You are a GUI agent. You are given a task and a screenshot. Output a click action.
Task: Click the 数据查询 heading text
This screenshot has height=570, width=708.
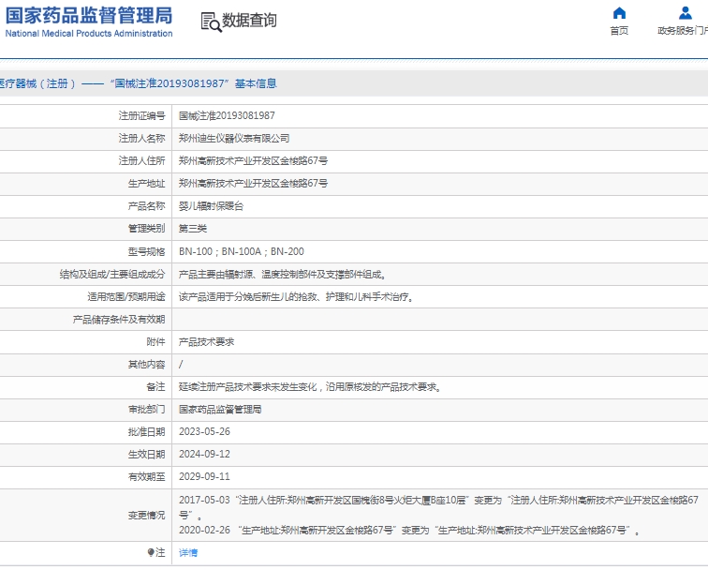249,21
